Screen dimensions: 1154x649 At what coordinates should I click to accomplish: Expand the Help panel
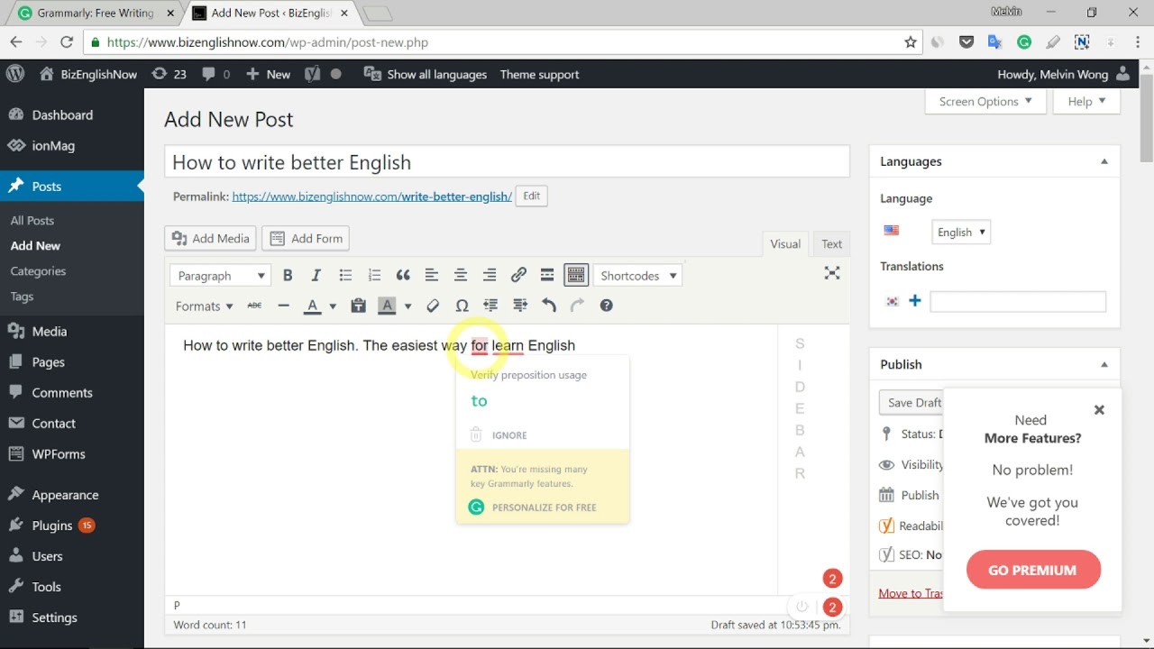(x=1086, y=101)
